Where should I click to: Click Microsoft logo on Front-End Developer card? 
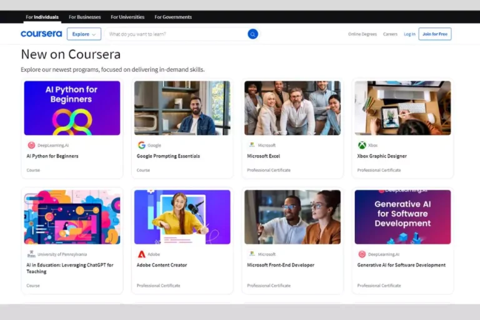click(252, 254)
